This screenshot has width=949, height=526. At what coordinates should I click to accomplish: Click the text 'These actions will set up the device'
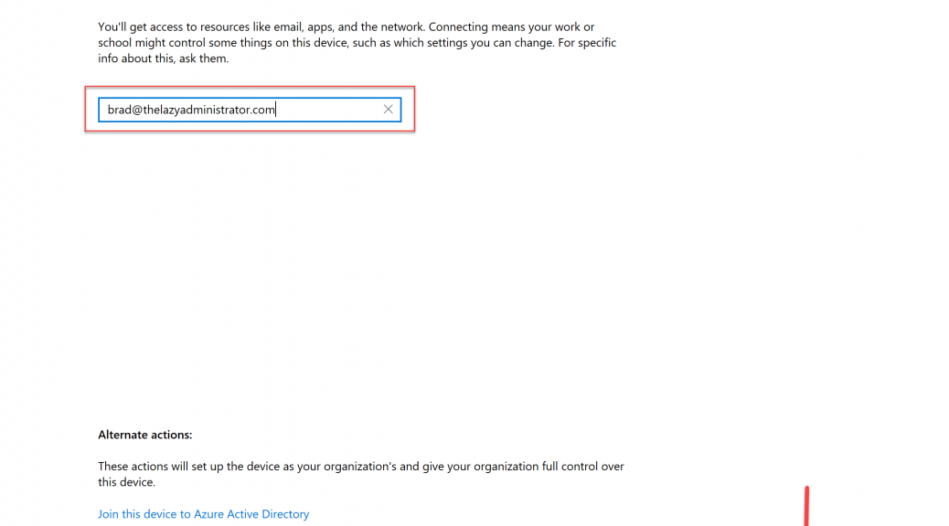click(361, 474)
